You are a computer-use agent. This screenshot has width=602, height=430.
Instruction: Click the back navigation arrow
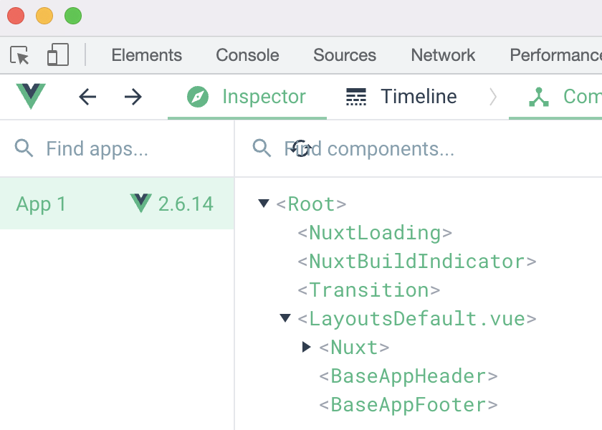tap(87, 96)
